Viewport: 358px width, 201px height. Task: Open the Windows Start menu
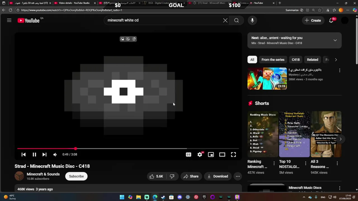[122, 197]
